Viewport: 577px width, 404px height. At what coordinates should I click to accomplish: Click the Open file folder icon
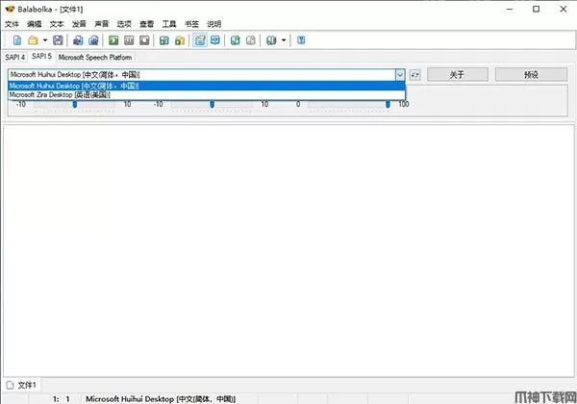coord(32,40)
